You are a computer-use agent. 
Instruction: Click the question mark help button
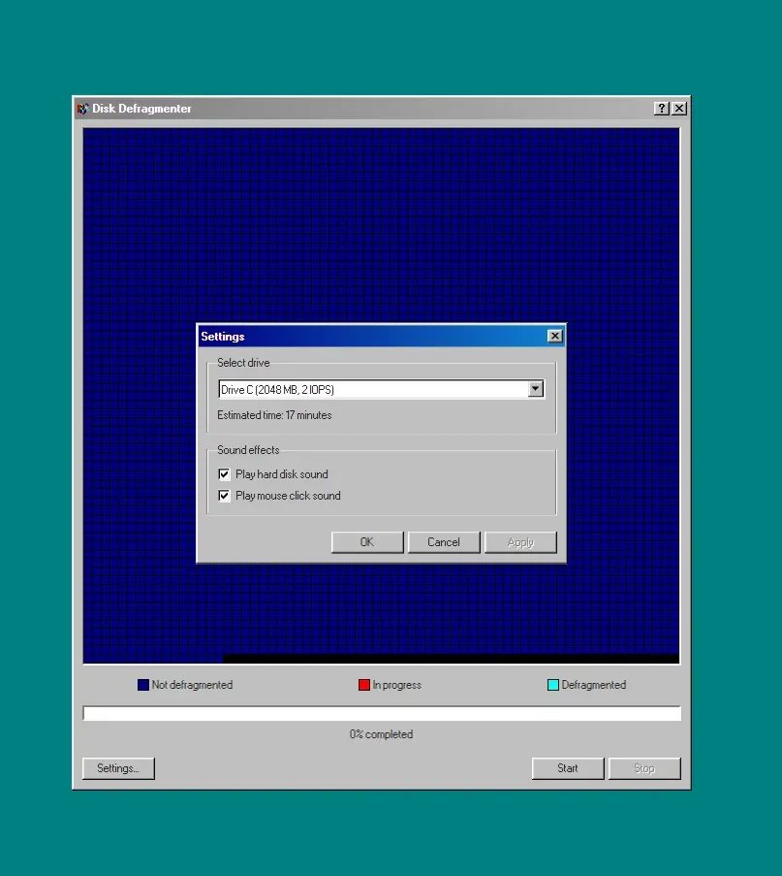(x=661, y=109)
